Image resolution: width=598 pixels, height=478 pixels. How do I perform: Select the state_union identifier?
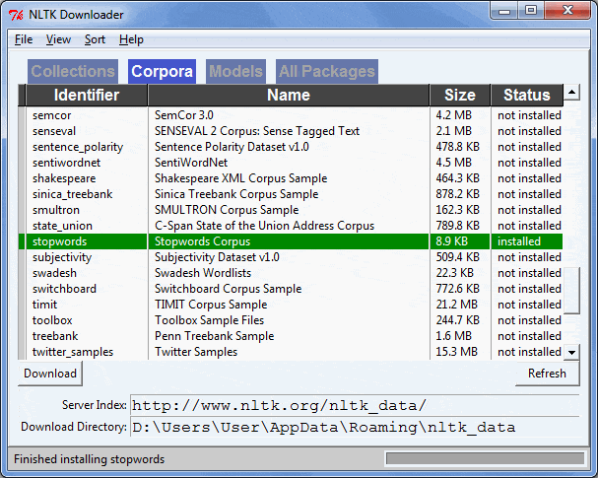coord(62,226)
